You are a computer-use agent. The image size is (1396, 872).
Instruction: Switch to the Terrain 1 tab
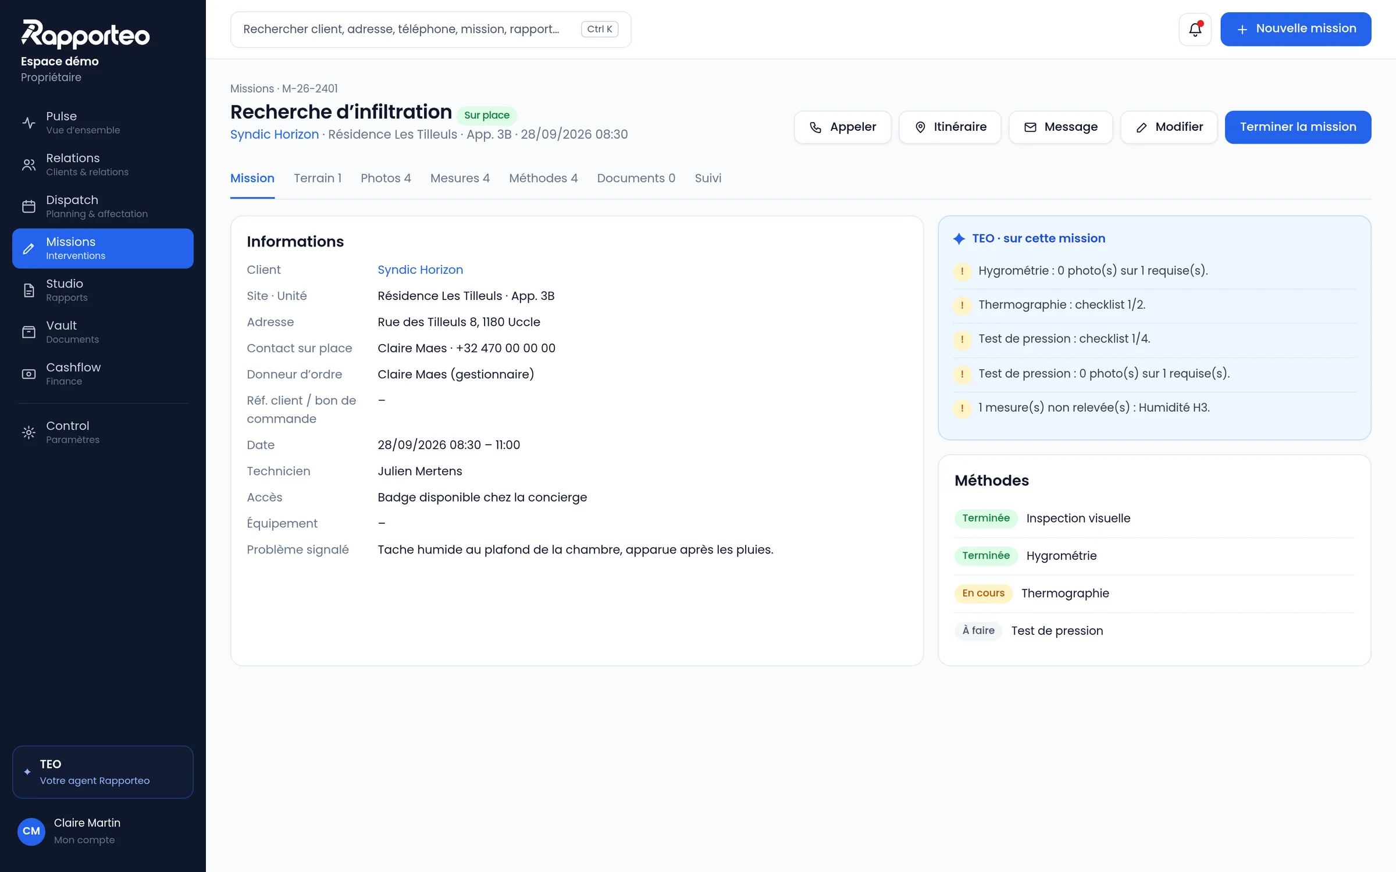coord(318,178)
